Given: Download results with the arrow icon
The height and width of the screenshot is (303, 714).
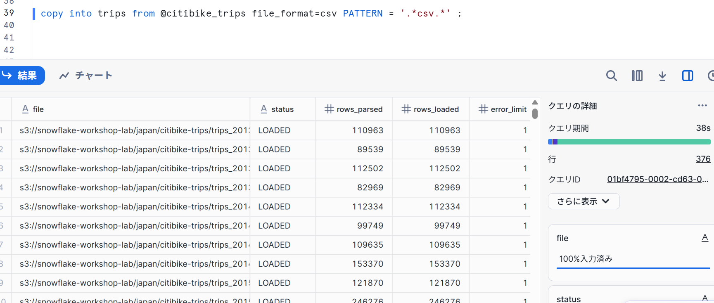Looking at the screenshot, I should (x=662, y=76).
